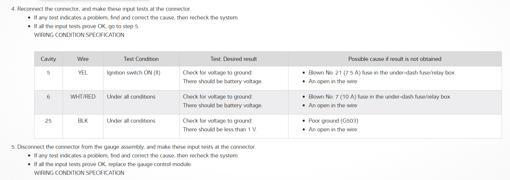This screenshot has height=180, width=510.
Task: Click the YEL wire cell
Action: click(x=83, y=73)
